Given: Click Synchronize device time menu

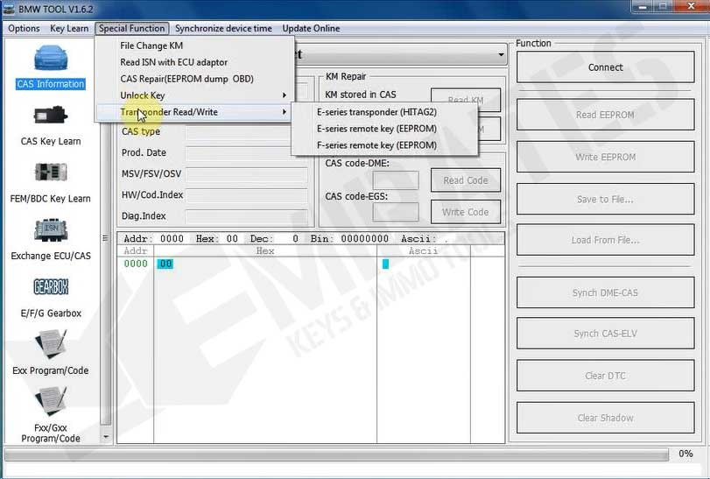Looking at the screenshot, I should [x=223, y=29].
